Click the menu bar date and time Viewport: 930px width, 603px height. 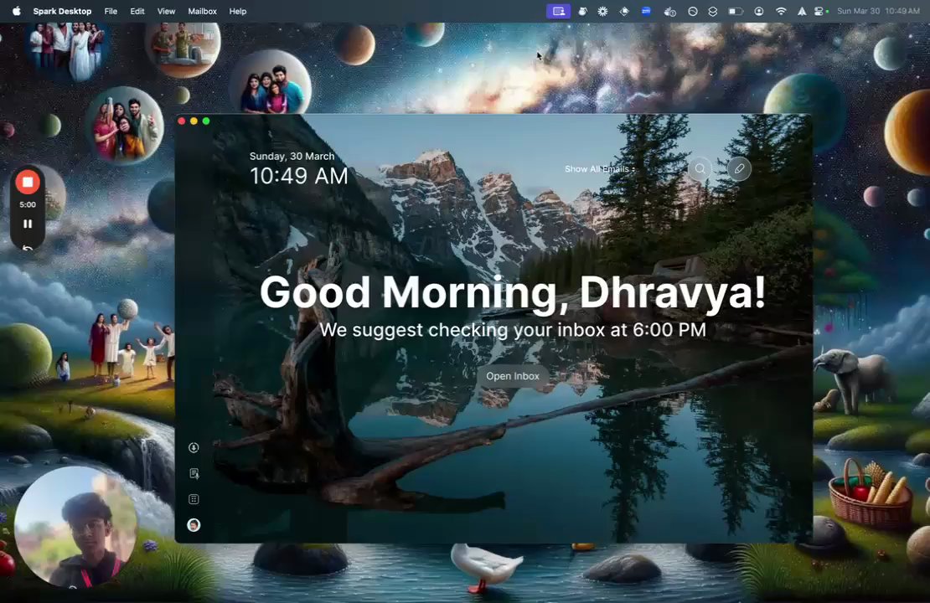(878, 11)
